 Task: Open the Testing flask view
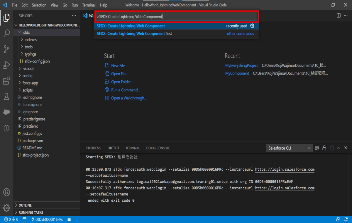pyautogui.click(x=6, y=96)
